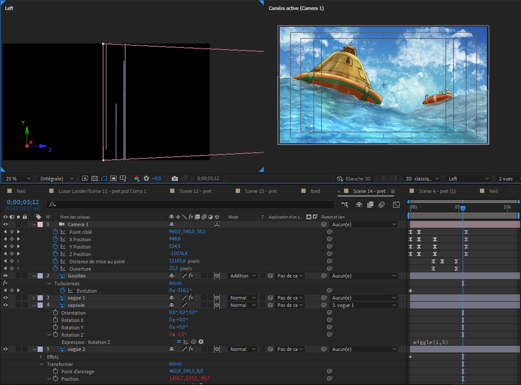The height and width of the screenshot is (385, 521).
Task: Show the channel and color management settings
Action: point(136,178)
